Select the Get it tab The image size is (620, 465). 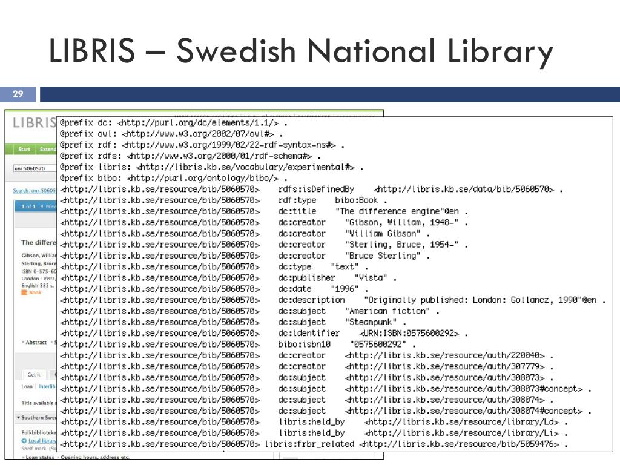click(x=34, y=374)
